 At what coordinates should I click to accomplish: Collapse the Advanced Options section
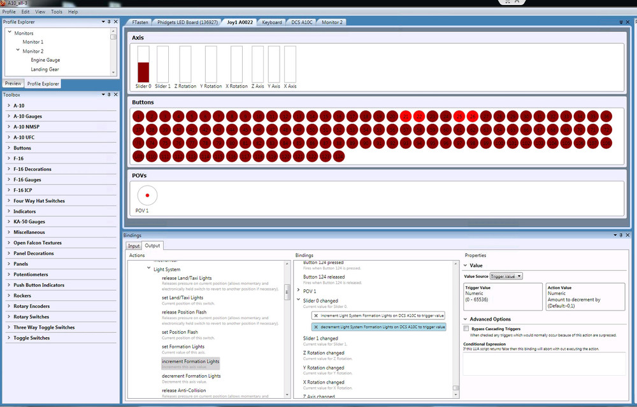tap(465, 319)
